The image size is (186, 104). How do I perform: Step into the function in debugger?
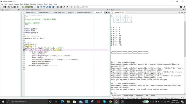click(44, 7)
